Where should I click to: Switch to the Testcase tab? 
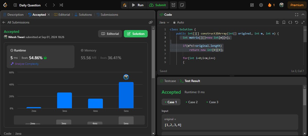pos(168,81)
